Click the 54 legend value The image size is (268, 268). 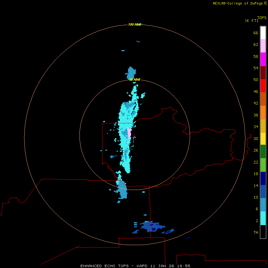(256, 68)
